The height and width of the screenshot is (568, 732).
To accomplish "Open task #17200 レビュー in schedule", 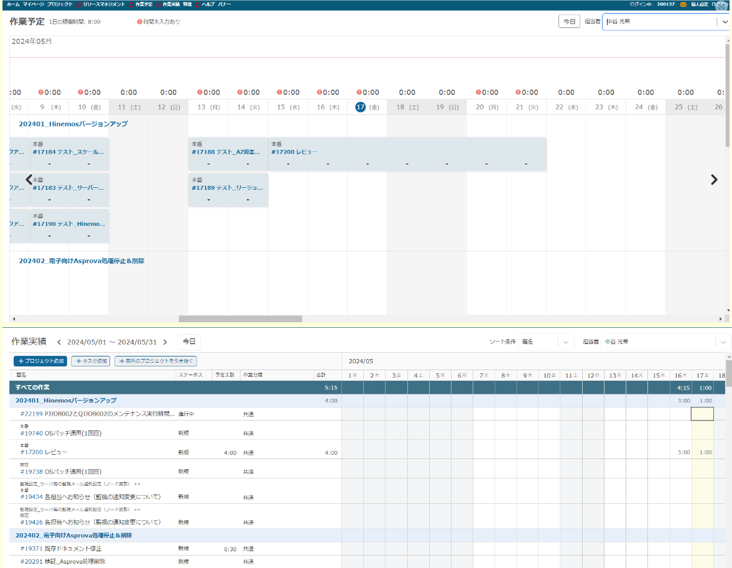I will tap(294, 152).
